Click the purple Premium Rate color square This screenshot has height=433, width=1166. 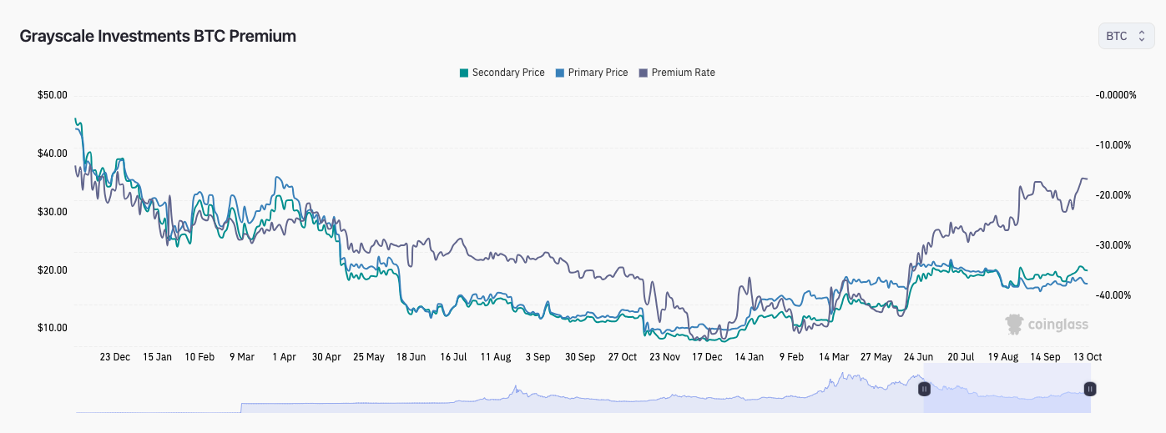click(x=644, y=73)
